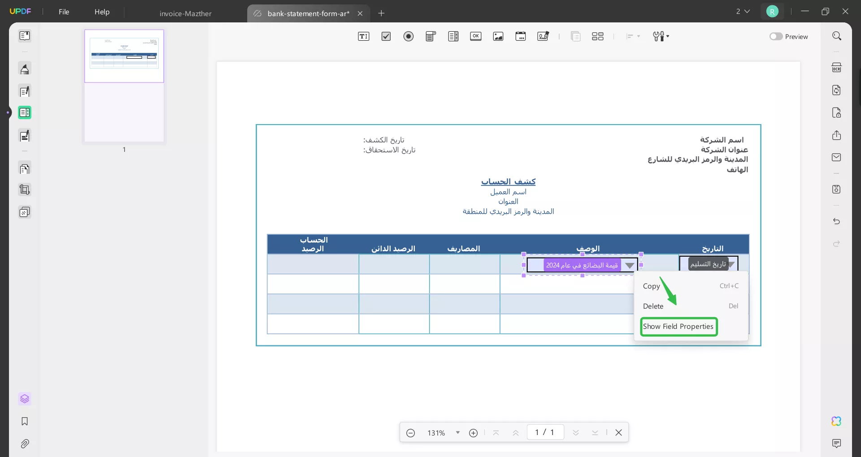The height and width of the screenshot is (457, 861).
Task: Click the page 1 thumbnail
Action: 124,85
